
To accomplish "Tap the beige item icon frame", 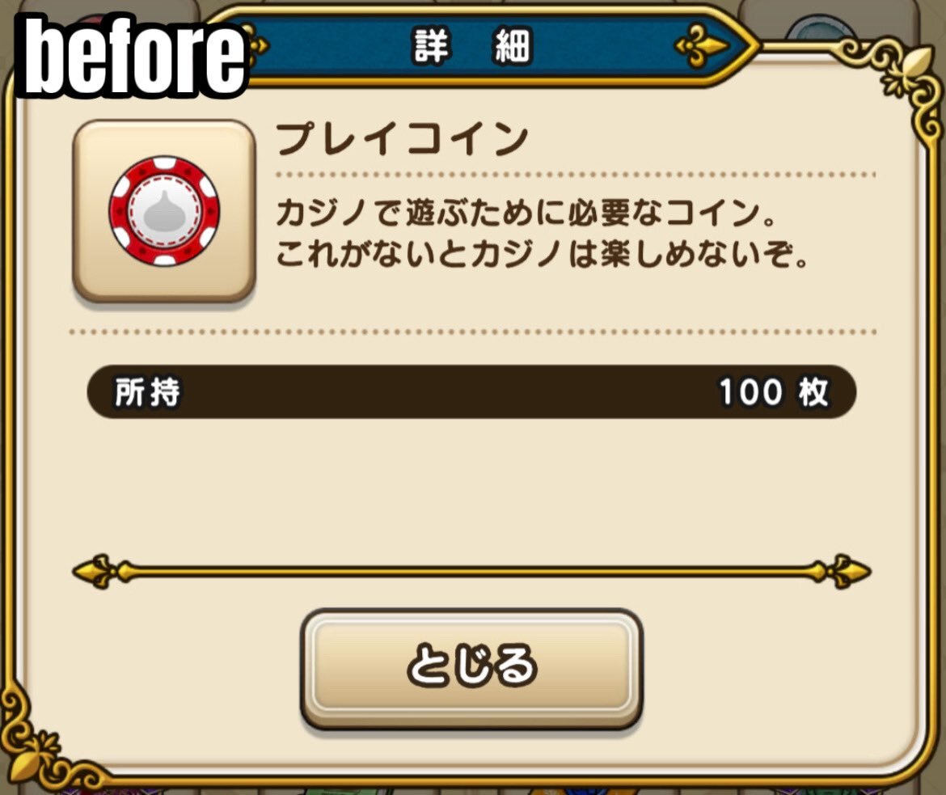I will pyautogui.click(x=164, y=211).
